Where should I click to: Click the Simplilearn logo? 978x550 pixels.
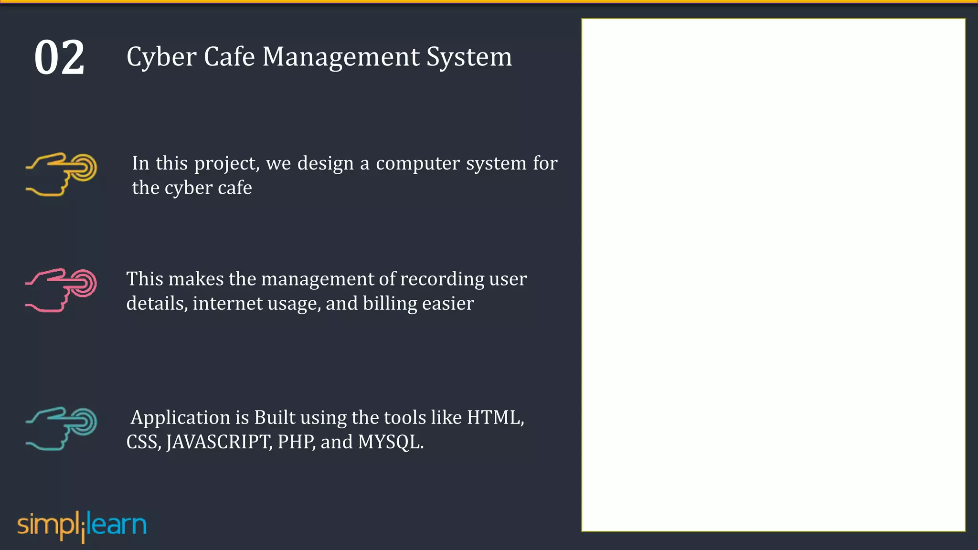coord(82,526)
